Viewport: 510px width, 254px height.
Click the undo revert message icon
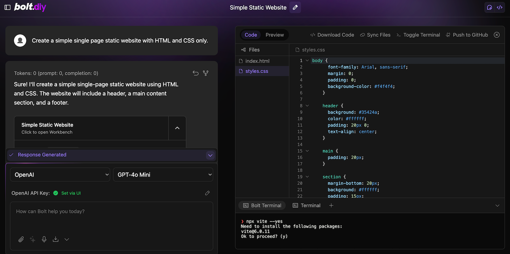click(x=196, y=73)
